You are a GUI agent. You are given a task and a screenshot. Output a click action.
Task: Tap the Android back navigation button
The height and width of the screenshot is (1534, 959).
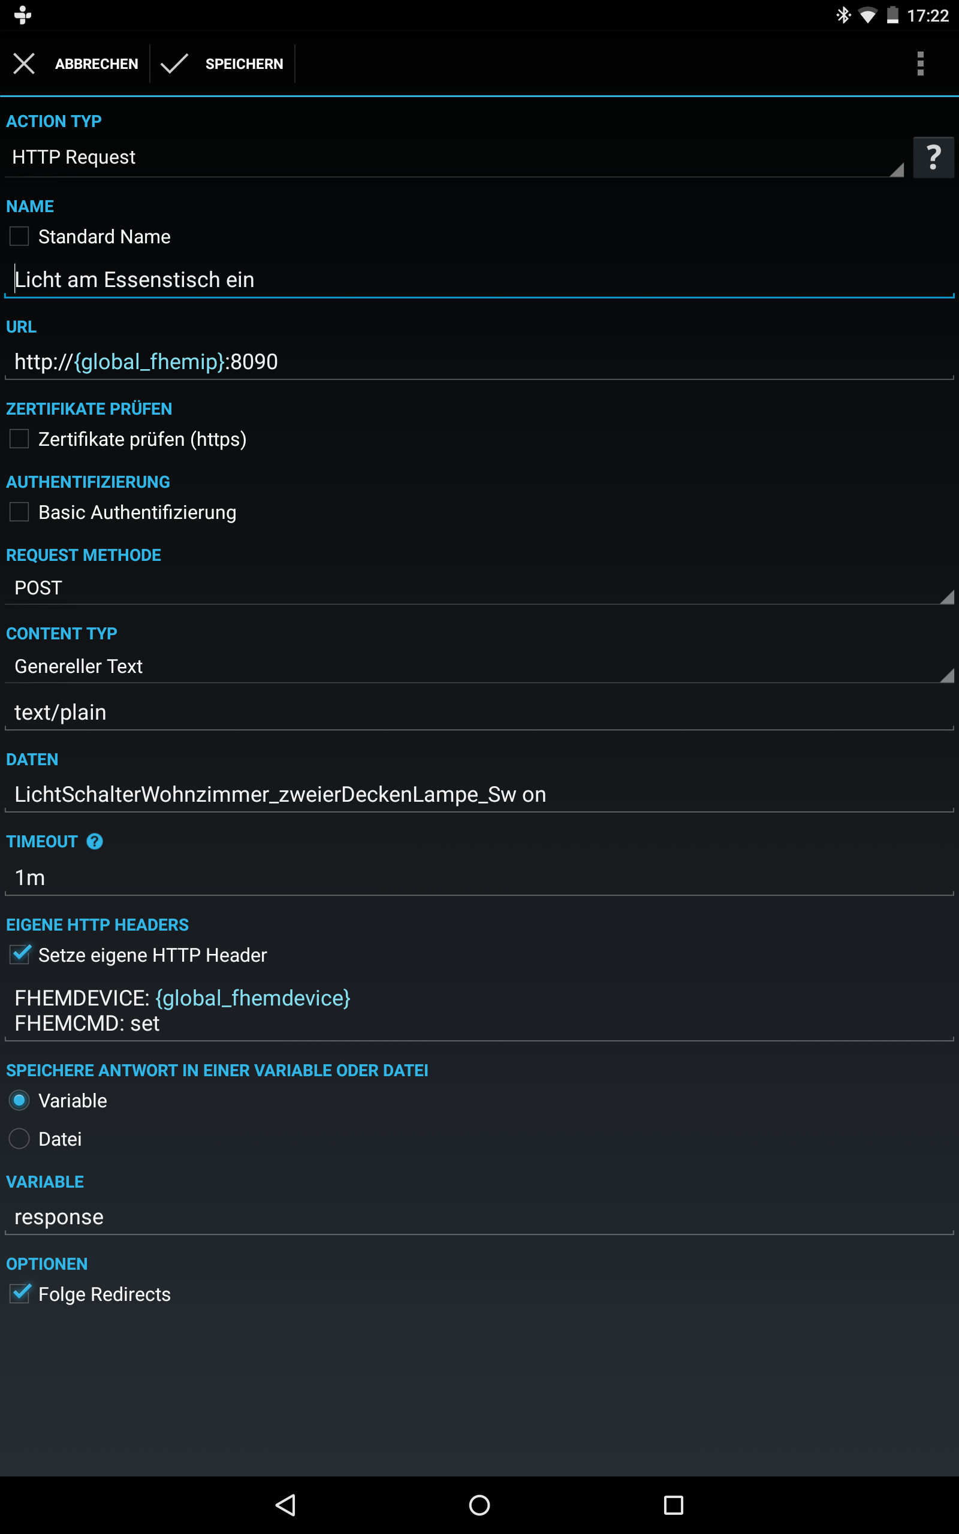coord(285,1505)
